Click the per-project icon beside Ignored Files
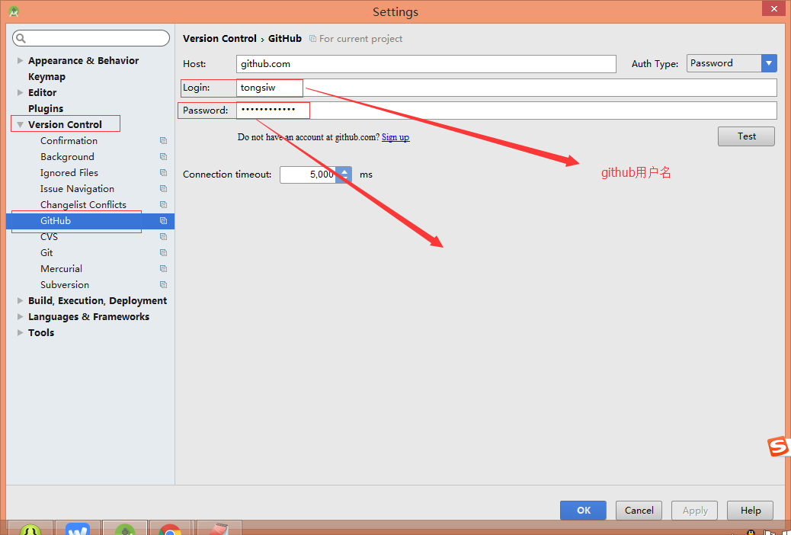Image resolution: width=791 pixels, height=535 pixels. point(163,172)
